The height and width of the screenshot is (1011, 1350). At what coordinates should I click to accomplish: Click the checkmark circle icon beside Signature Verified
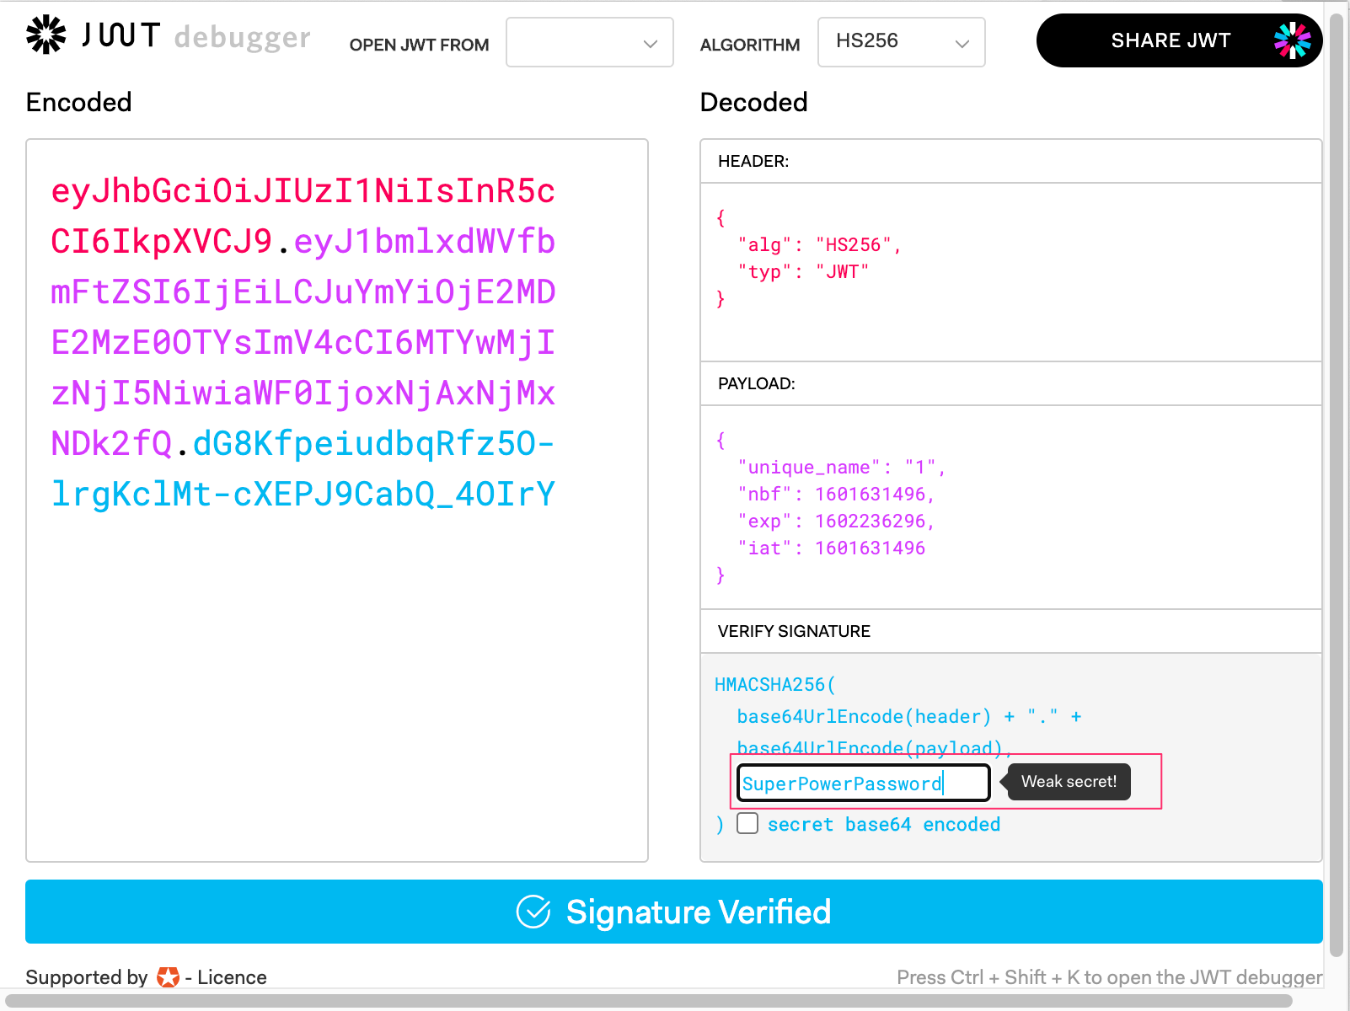pos(533,912)
